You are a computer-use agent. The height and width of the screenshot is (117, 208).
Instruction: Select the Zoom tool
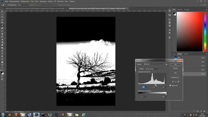2,65
